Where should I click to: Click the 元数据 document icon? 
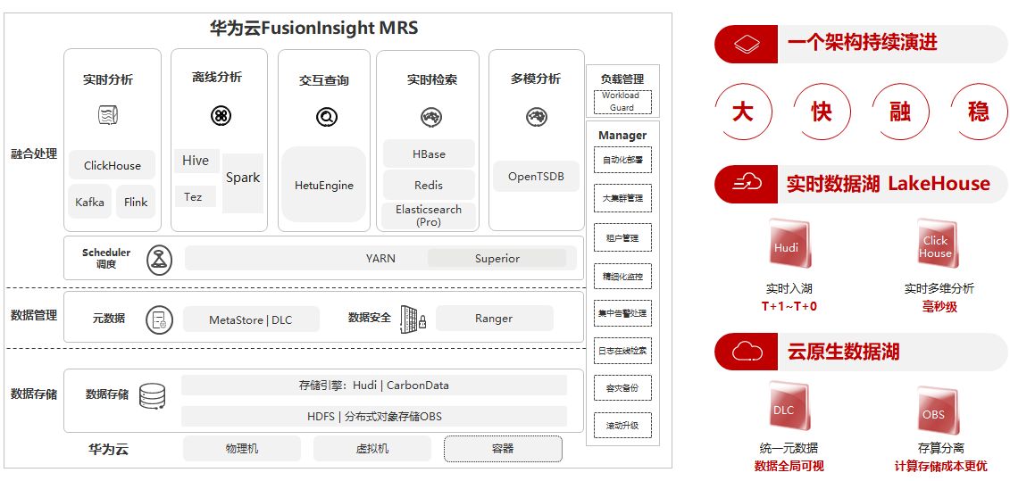click(159, 319)
